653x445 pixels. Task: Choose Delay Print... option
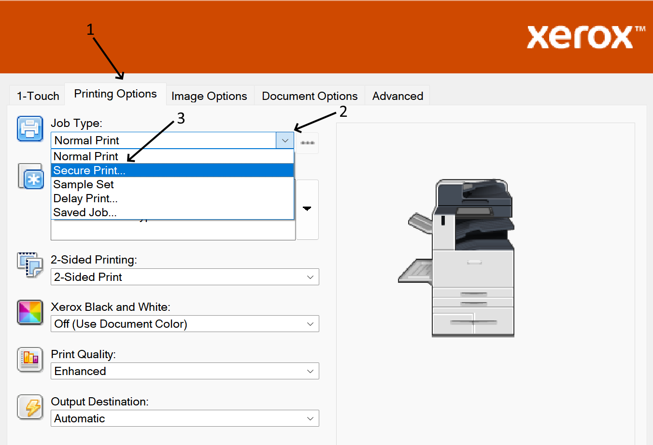point(172,198)
